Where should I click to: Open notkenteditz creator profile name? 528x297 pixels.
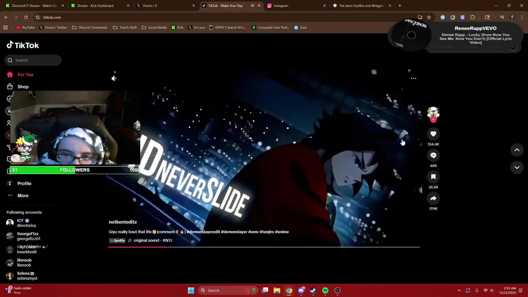pos(123,222)
